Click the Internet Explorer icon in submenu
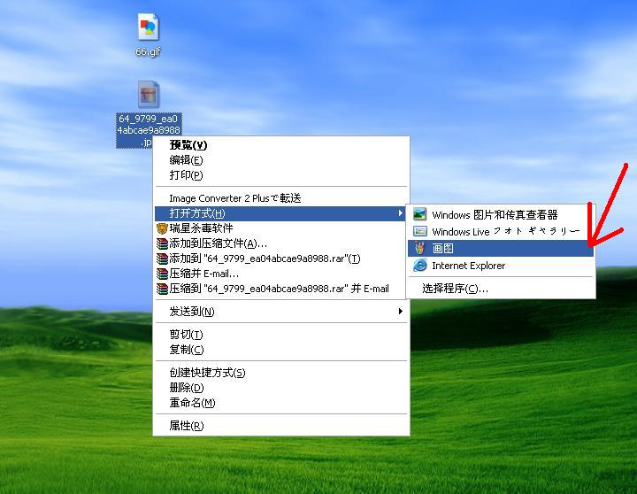637x494 pixels. point(419,265)
